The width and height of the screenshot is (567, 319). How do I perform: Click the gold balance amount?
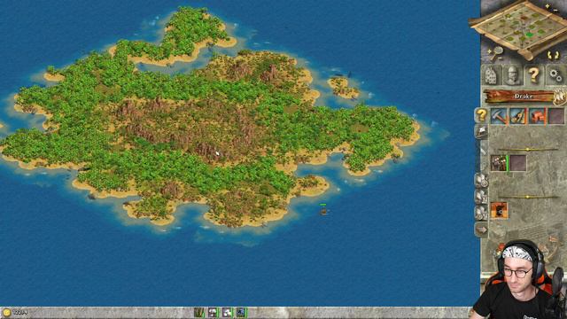point(20,313)
